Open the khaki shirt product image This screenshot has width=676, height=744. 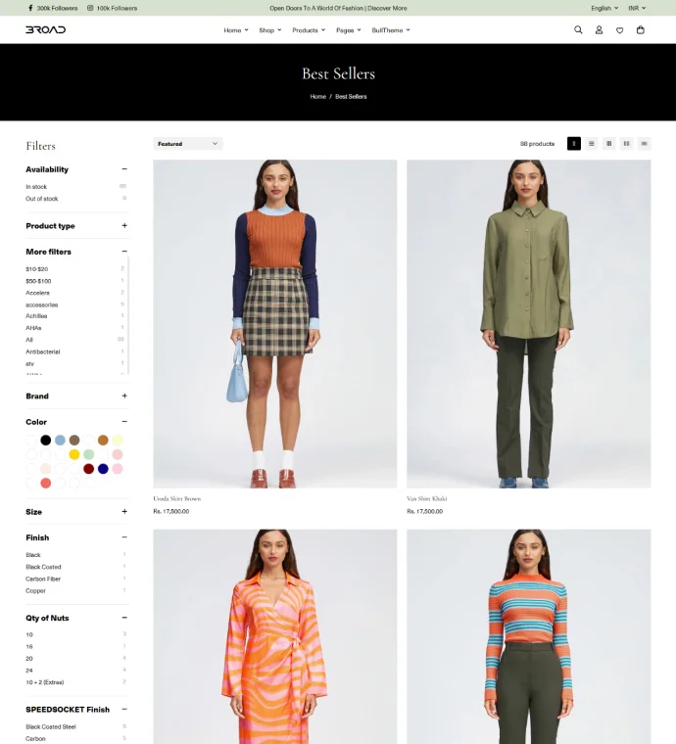pos(529,324)
